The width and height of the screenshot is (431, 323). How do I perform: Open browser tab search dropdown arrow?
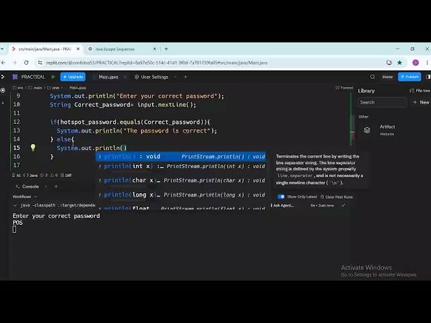pyautogui.click(x=2, y=49)
